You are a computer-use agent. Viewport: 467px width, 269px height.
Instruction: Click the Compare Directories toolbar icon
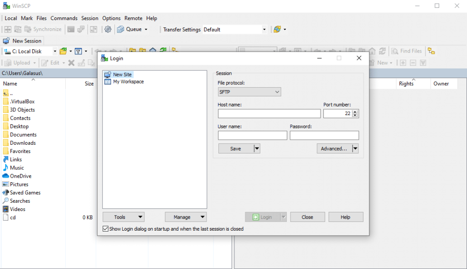tap(8, 29)
